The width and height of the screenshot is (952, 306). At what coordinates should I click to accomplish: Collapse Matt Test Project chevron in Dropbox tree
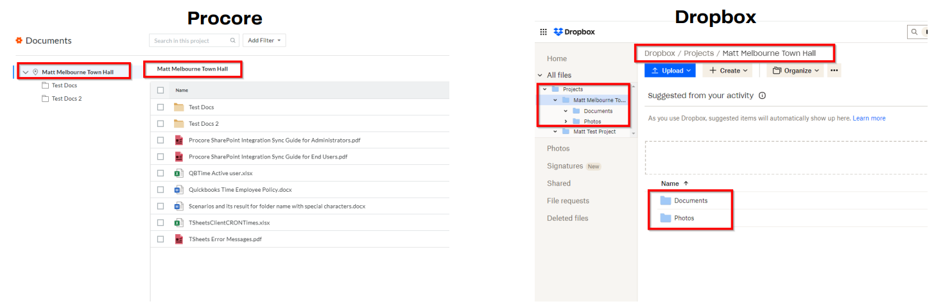point(555,132)
